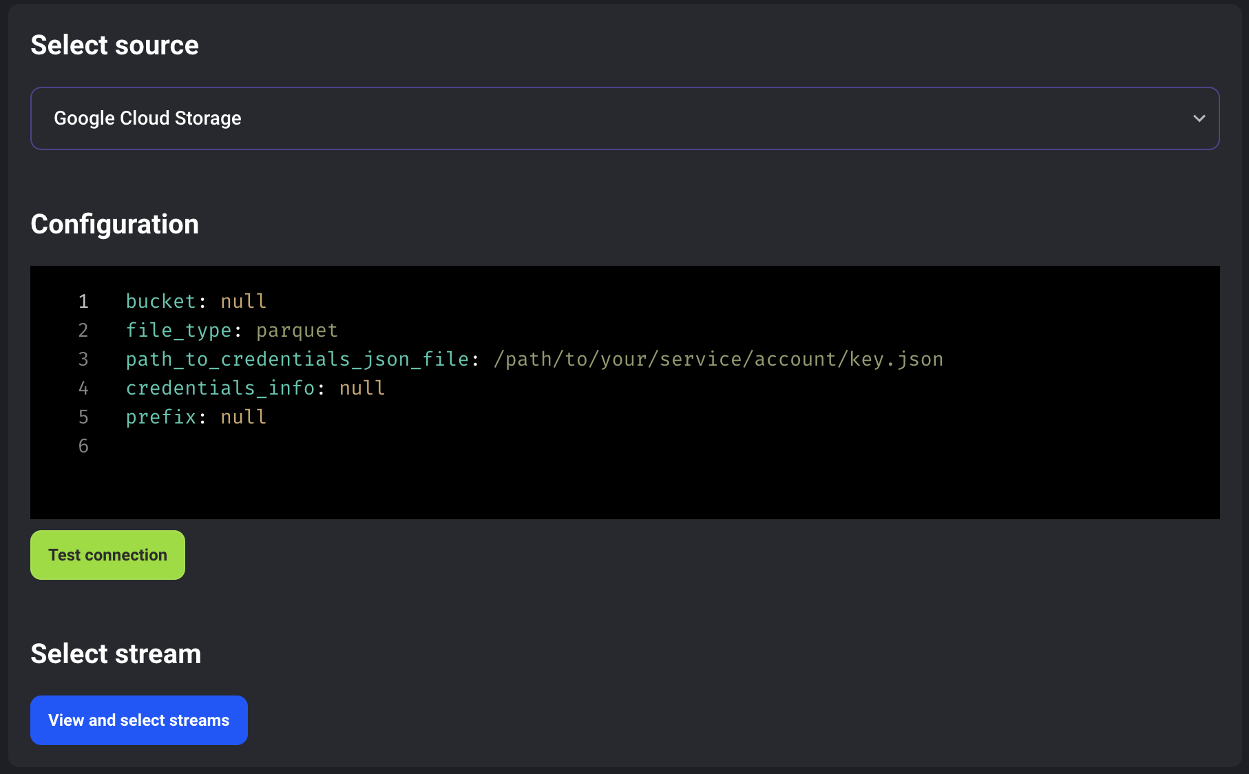Click line number 3 in the editor gutter
The width and height of the screenshot is (1249, 774).
83,359
